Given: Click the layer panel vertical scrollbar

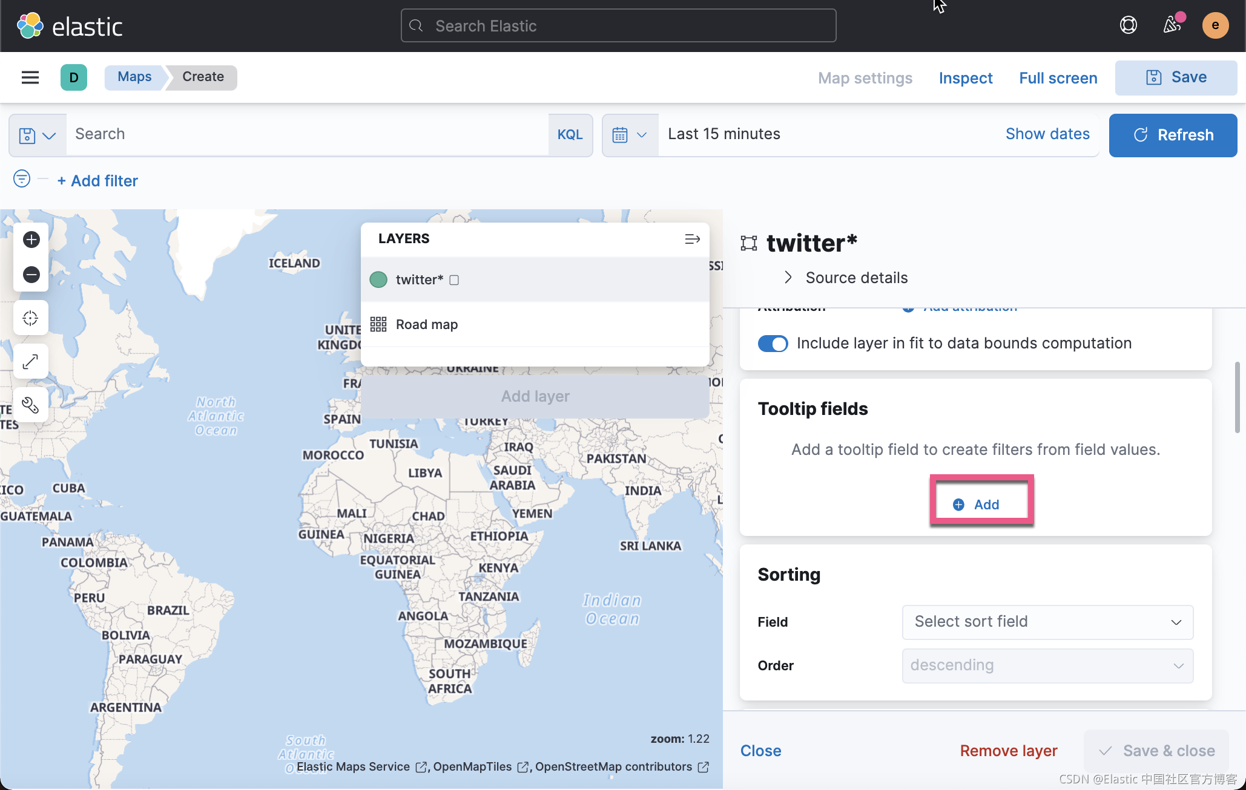Looking at the screenshot, I should coord(1236,397).
